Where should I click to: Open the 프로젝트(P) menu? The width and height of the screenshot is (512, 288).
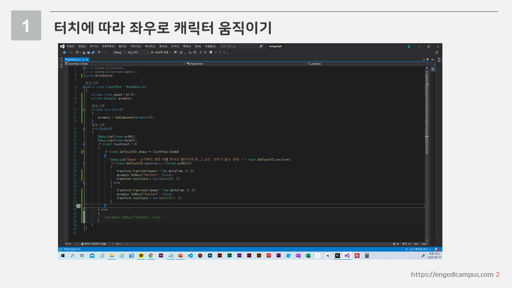(x=108, y=46)
